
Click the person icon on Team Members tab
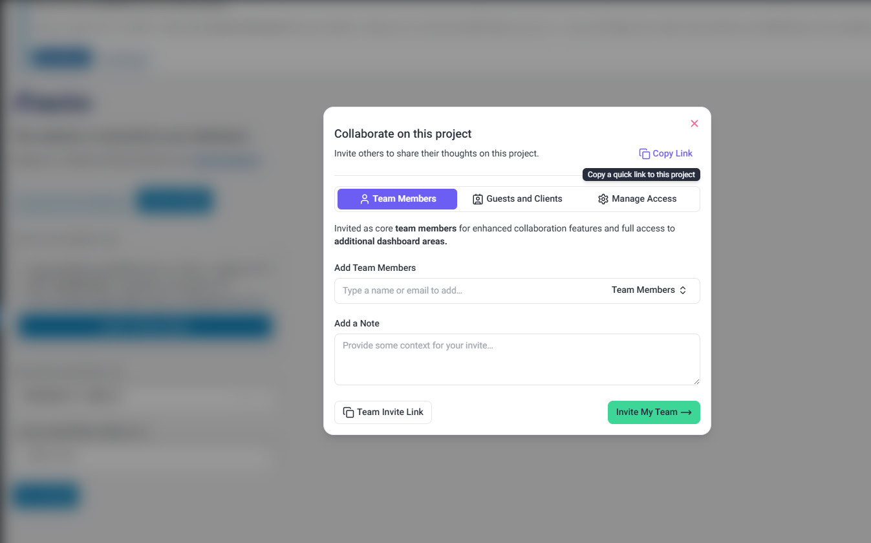(x=365, y=199)
